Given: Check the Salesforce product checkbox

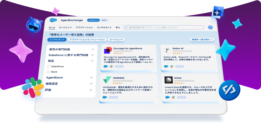Looking at the screenshot, I should point(49,66).
